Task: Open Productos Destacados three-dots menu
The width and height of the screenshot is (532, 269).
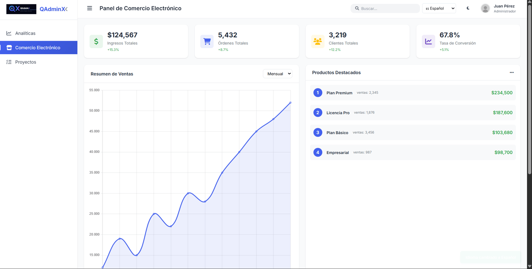Action: pyautogui.click(x=512, y=72)
